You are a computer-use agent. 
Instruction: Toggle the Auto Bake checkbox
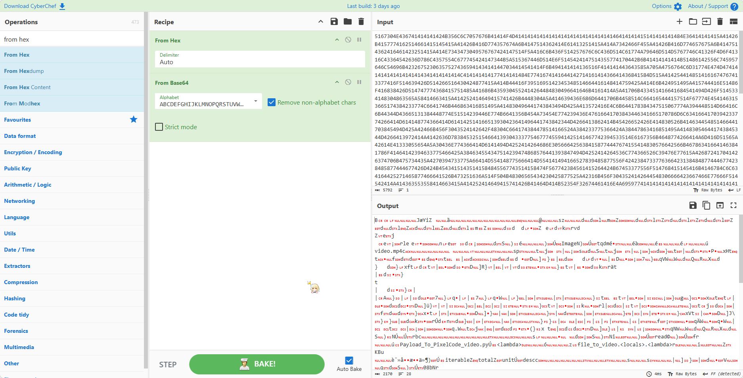click(349, 361)
